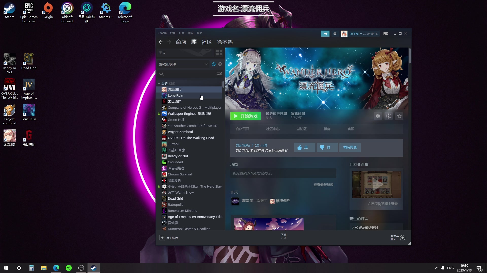The width and height of the screenshot is (487, 273).
Task: Select Lone Ruin in the library list
Action: 189,96
